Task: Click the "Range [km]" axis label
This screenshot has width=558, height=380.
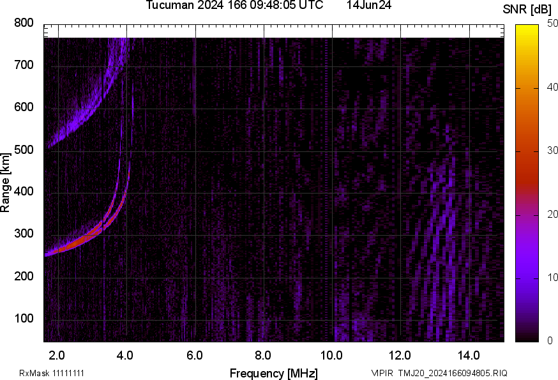Action: click(5, 183)
